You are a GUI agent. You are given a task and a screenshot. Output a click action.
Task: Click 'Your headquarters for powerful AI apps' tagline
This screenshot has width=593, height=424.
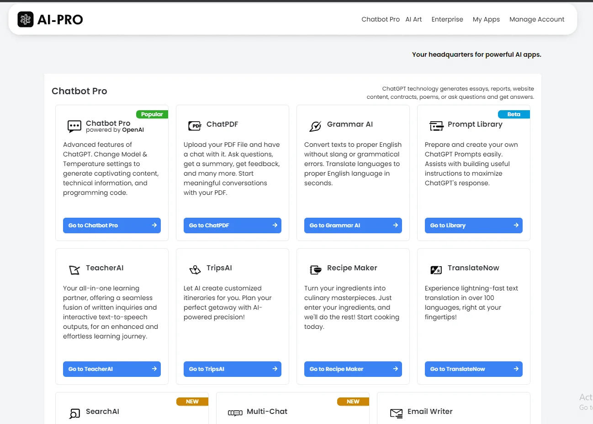(477, 54)
